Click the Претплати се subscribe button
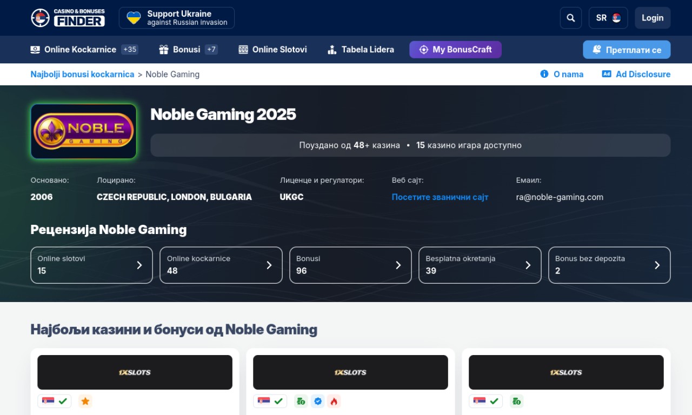Viewport: 692px width, 415px height. (626, 50)
